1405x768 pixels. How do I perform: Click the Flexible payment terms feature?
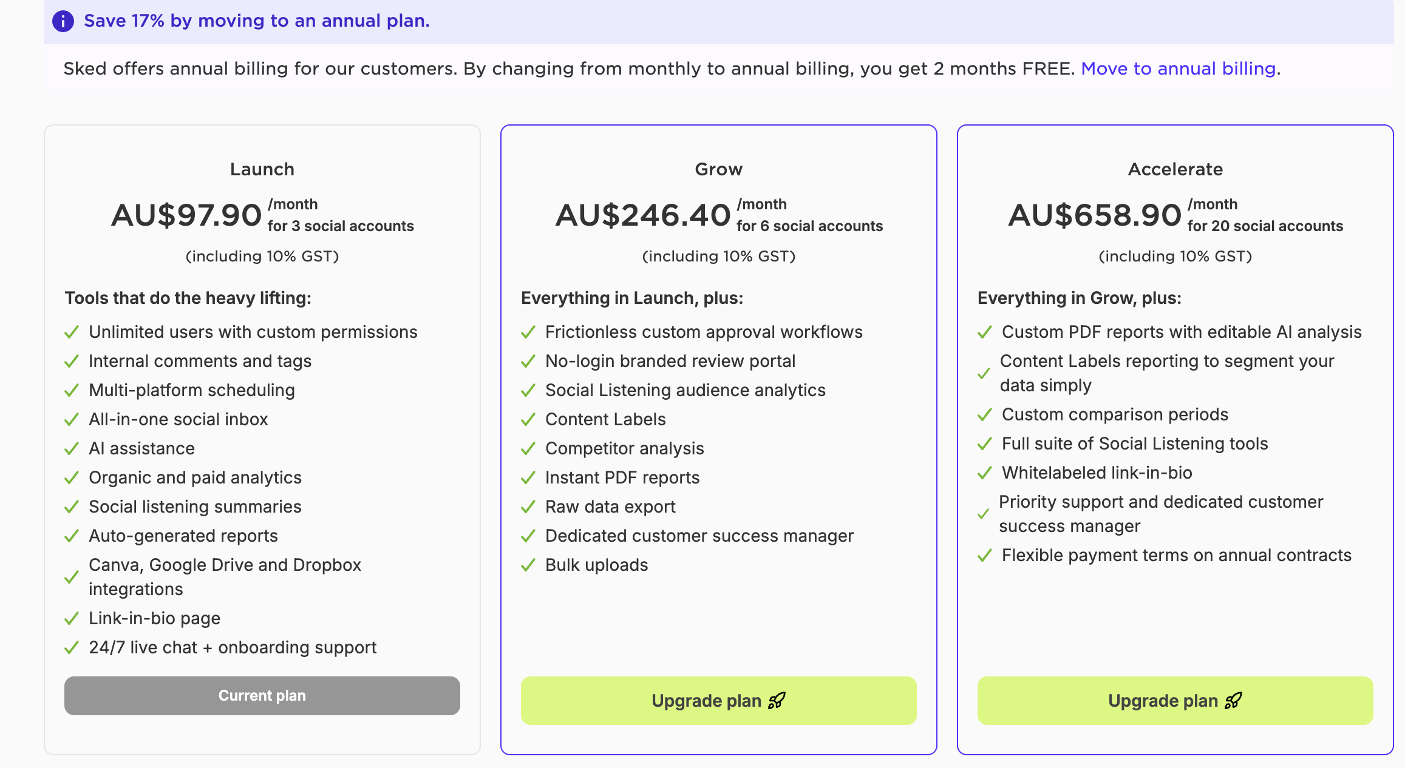tap(1177, 555)
